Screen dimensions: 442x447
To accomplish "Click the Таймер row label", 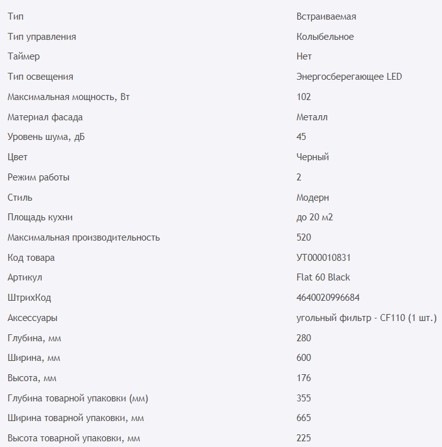I will (23, 56).
